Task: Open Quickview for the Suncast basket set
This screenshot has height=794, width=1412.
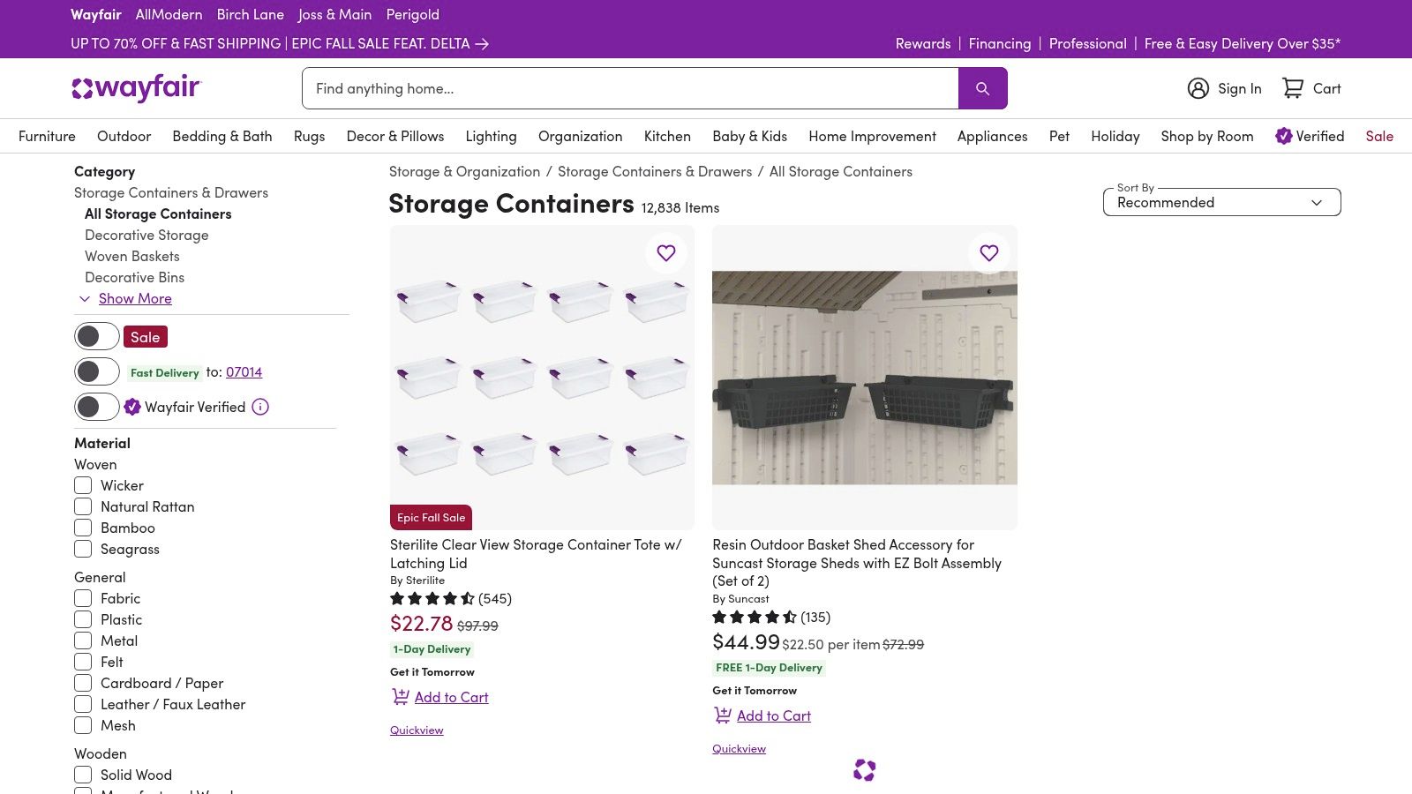Action: tap(739, 748)
